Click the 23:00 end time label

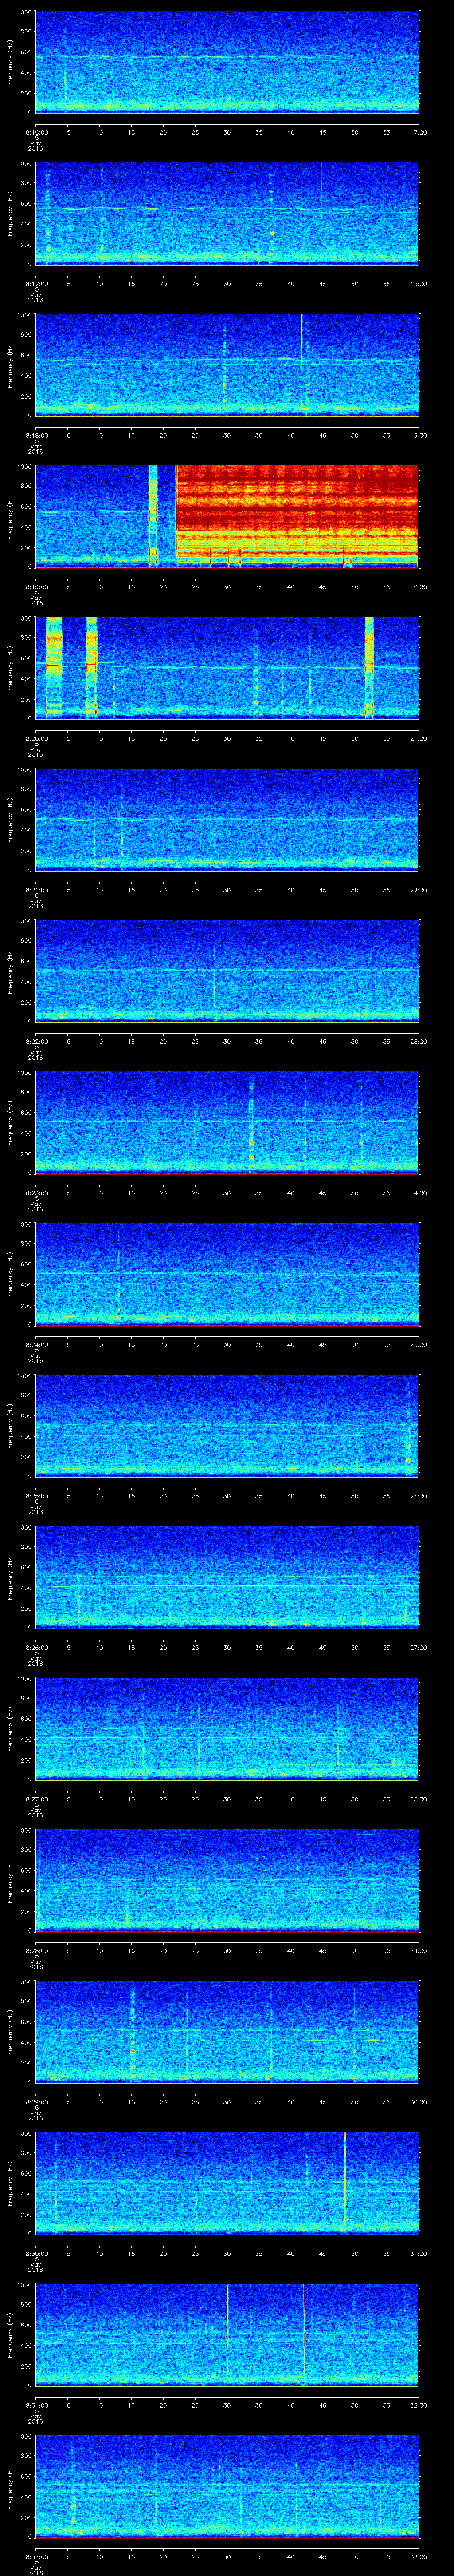click(x=419, y=1041)
